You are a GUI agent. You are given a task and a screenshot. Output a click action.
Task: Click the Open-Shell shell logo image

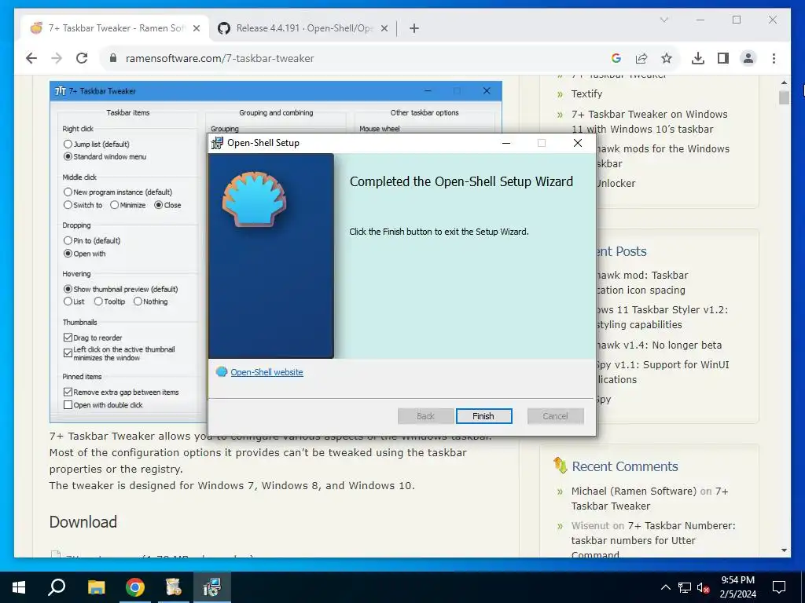[255, 199]
